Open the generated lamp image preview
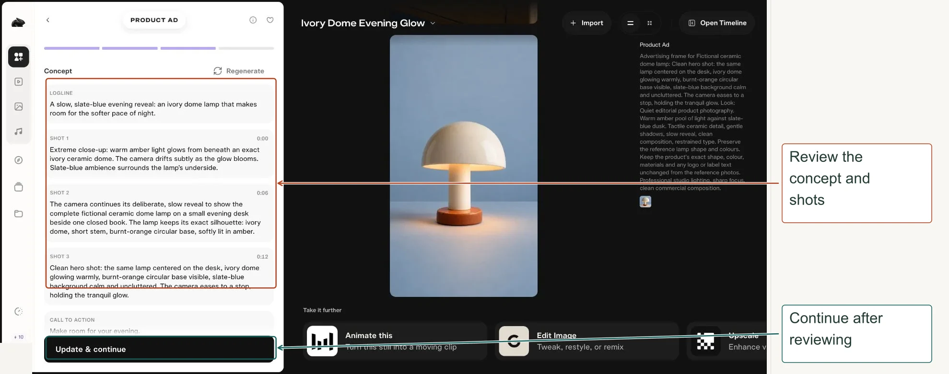The height and width of the screenshot is (374, 949). [x=464, y=166]
